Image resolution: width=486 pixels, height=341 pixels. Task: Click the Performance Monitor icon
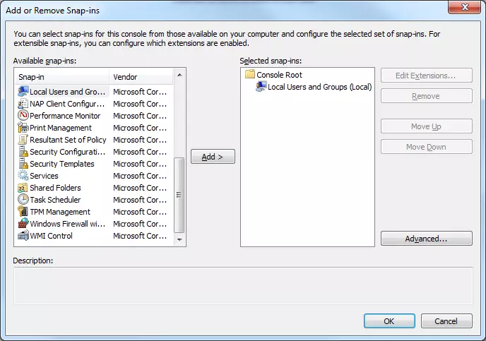click(x=23, y=116)
